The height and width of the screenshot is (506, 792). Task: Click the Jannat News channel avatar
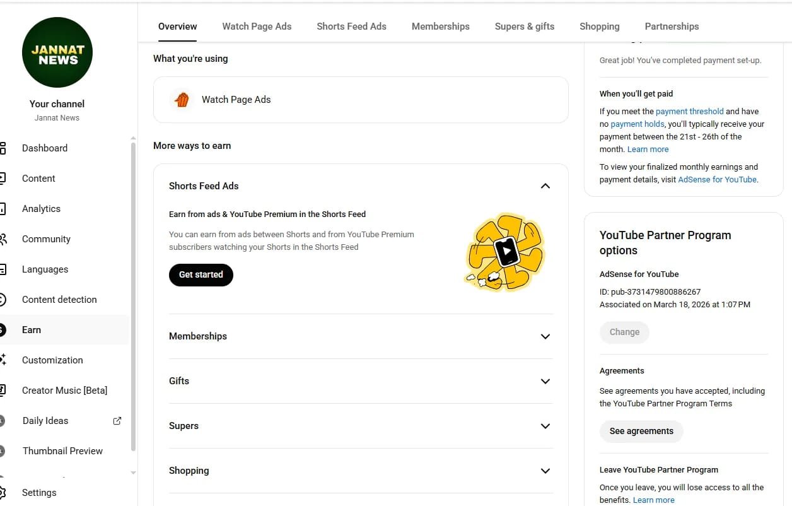[57, 52]
